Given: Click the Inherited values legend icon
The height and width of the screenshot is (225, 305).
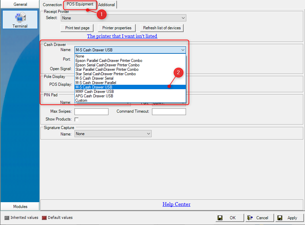Looking at the screenshot, I should (7, 218).
